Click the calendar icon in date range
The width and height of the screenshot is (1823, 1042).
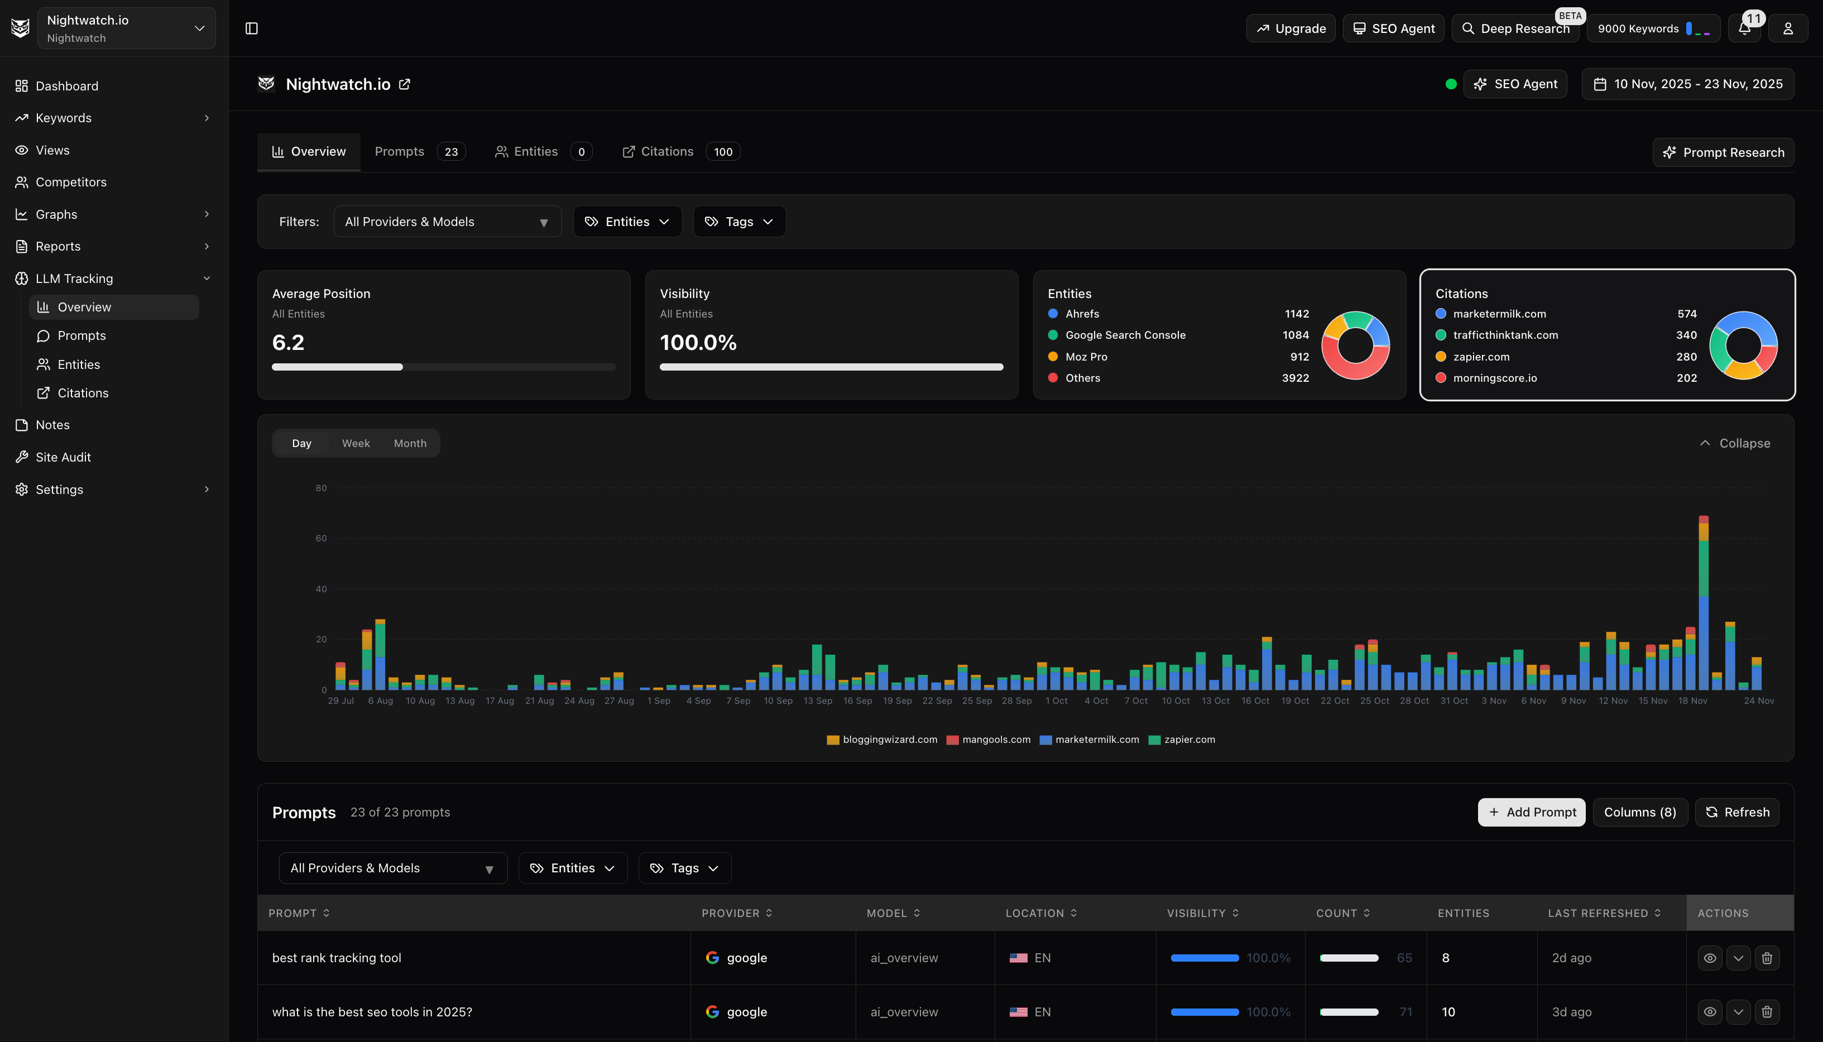click(1600, 84)
